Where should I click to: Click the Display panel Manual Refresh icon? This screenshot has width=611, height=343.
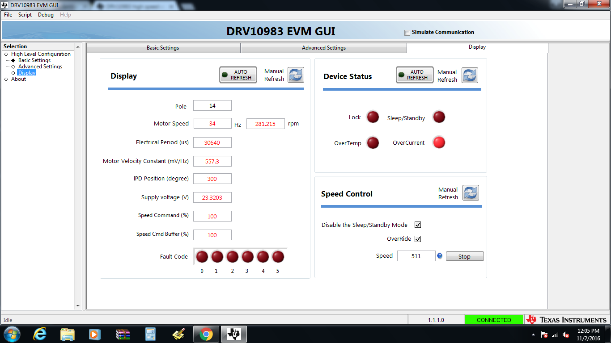click(296, 75)
